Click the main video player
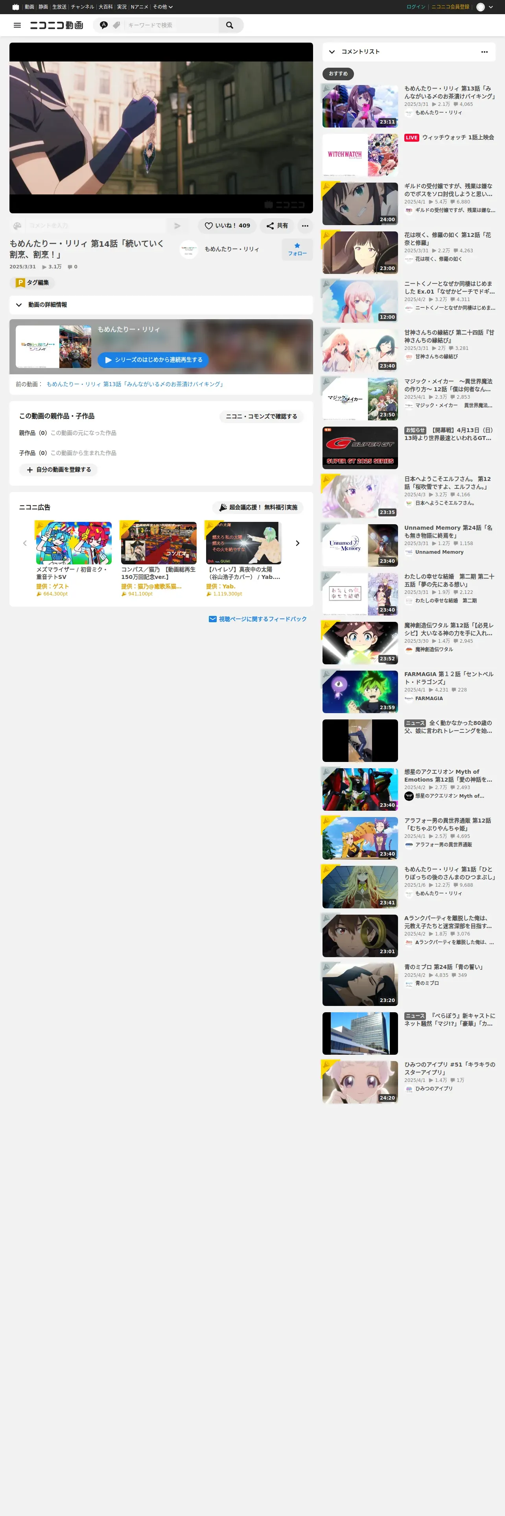The image size is (505, 1516). (161, 128)
